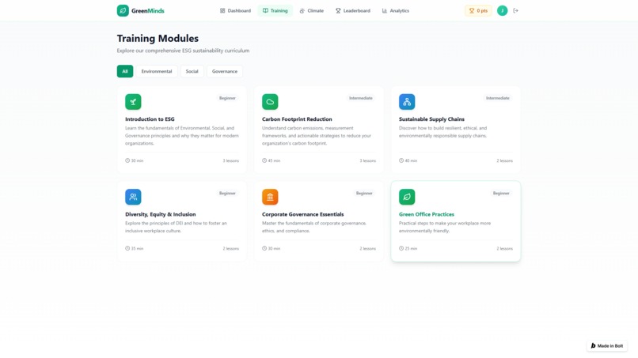Screen dimensions: 638x358
Task: Click the 0 pts trophy badge
Action: tap(478, 10)
